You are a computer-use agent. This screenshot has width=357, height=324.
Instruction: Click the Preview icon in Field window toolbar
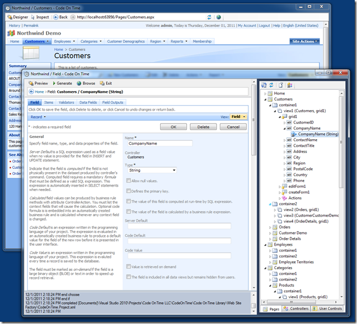[31, 83]
